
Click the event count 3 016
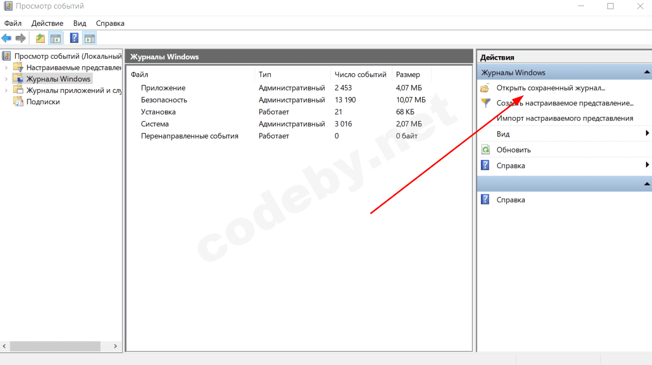[x=343, y=124]
